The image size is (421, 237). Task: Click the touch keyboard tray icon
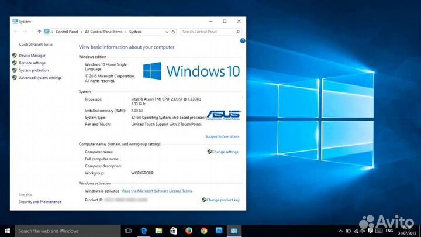379,231
